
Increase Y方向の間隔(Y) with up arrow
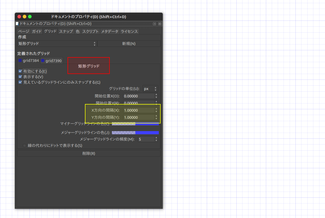coord(156,116)
